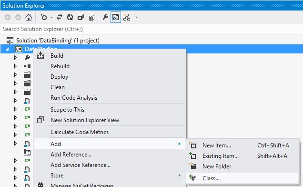Click the View Class Diagram icon
Viewport: 303px width, 187px height.
[x=127, y=18]
